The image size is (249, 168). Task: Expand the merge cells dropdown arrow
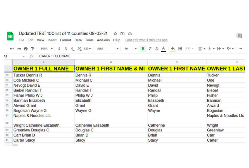click(193, 49)
